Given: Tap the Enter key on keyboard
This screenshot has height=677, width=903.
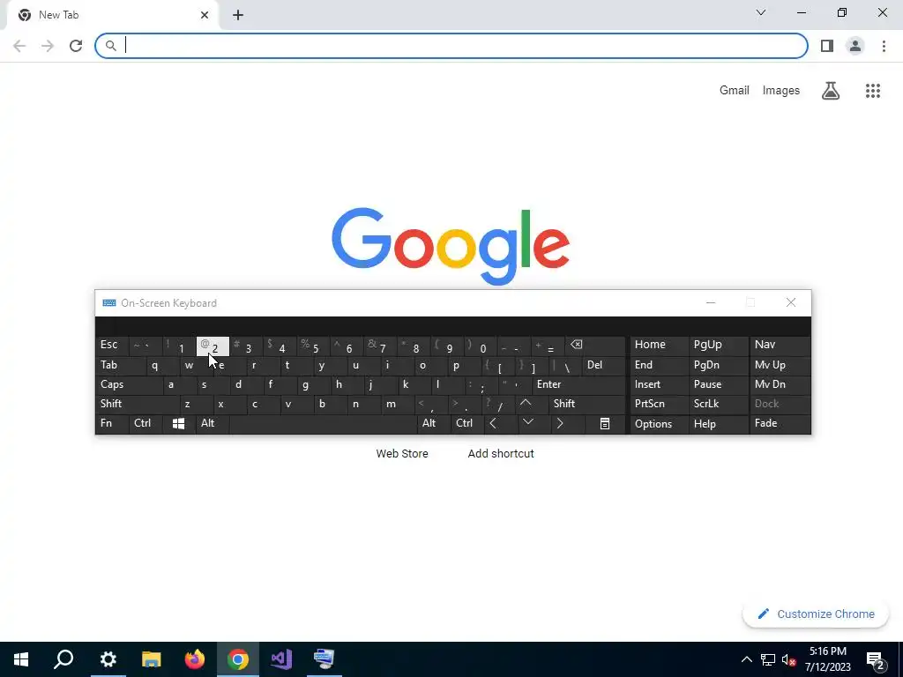Looking at the screenshot, I should pyautogui.click(x=578, y=384).
